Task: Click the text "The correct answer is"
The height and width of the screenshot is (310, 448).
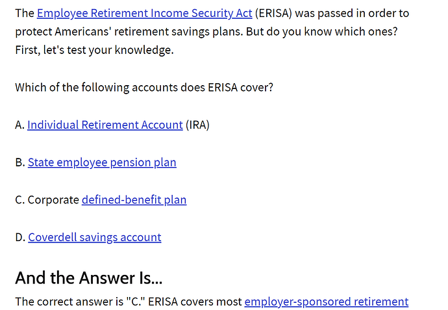Action: [69, 302]
